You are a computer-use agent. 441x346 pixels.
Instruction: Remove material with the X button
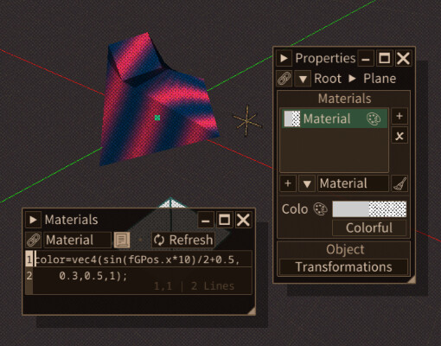399,136
